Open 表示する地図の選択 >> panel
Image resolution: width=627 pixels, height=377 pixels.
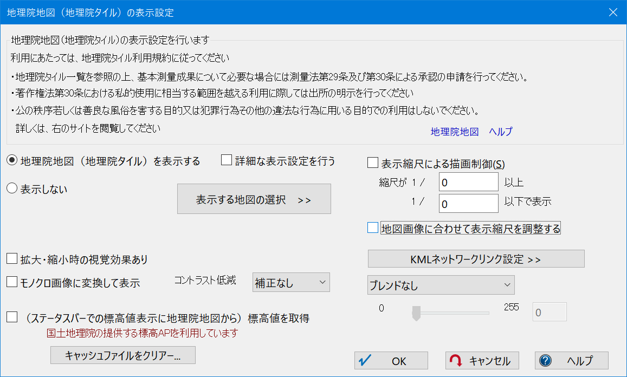pyautogui.click(x=254, y=199)
